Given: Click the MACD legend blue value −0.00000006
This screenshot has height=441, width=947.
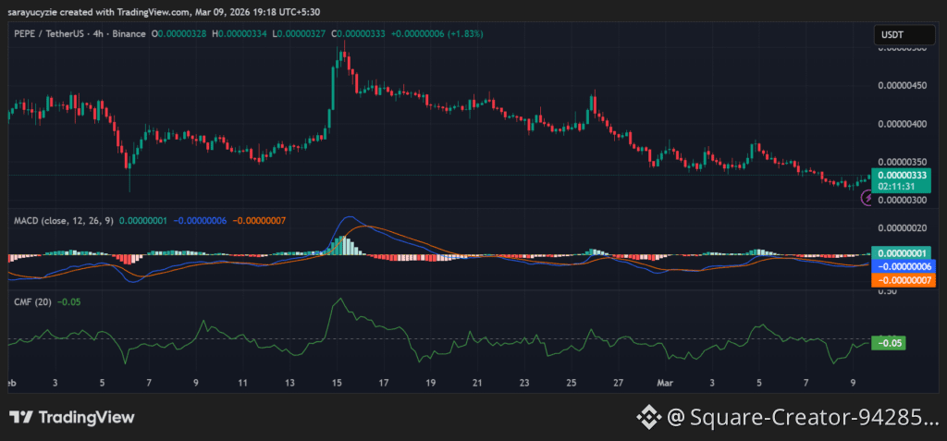Looking at the screenshot, I should pos(200,221).
